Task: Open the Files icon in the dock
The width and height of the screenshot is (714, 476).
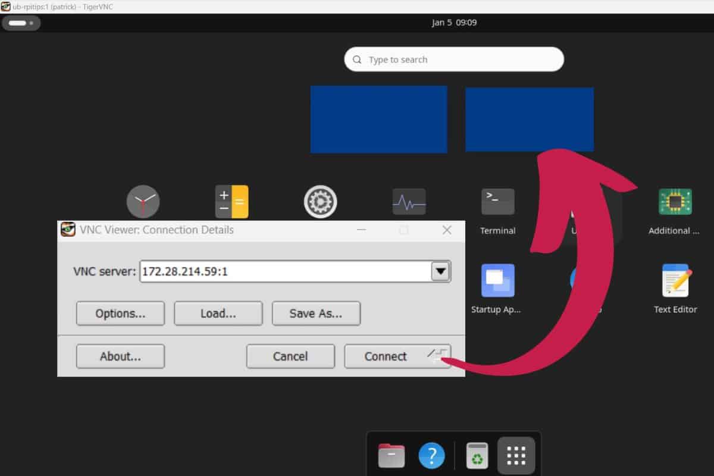Action: pyautogui.click(x=391, y=455)
